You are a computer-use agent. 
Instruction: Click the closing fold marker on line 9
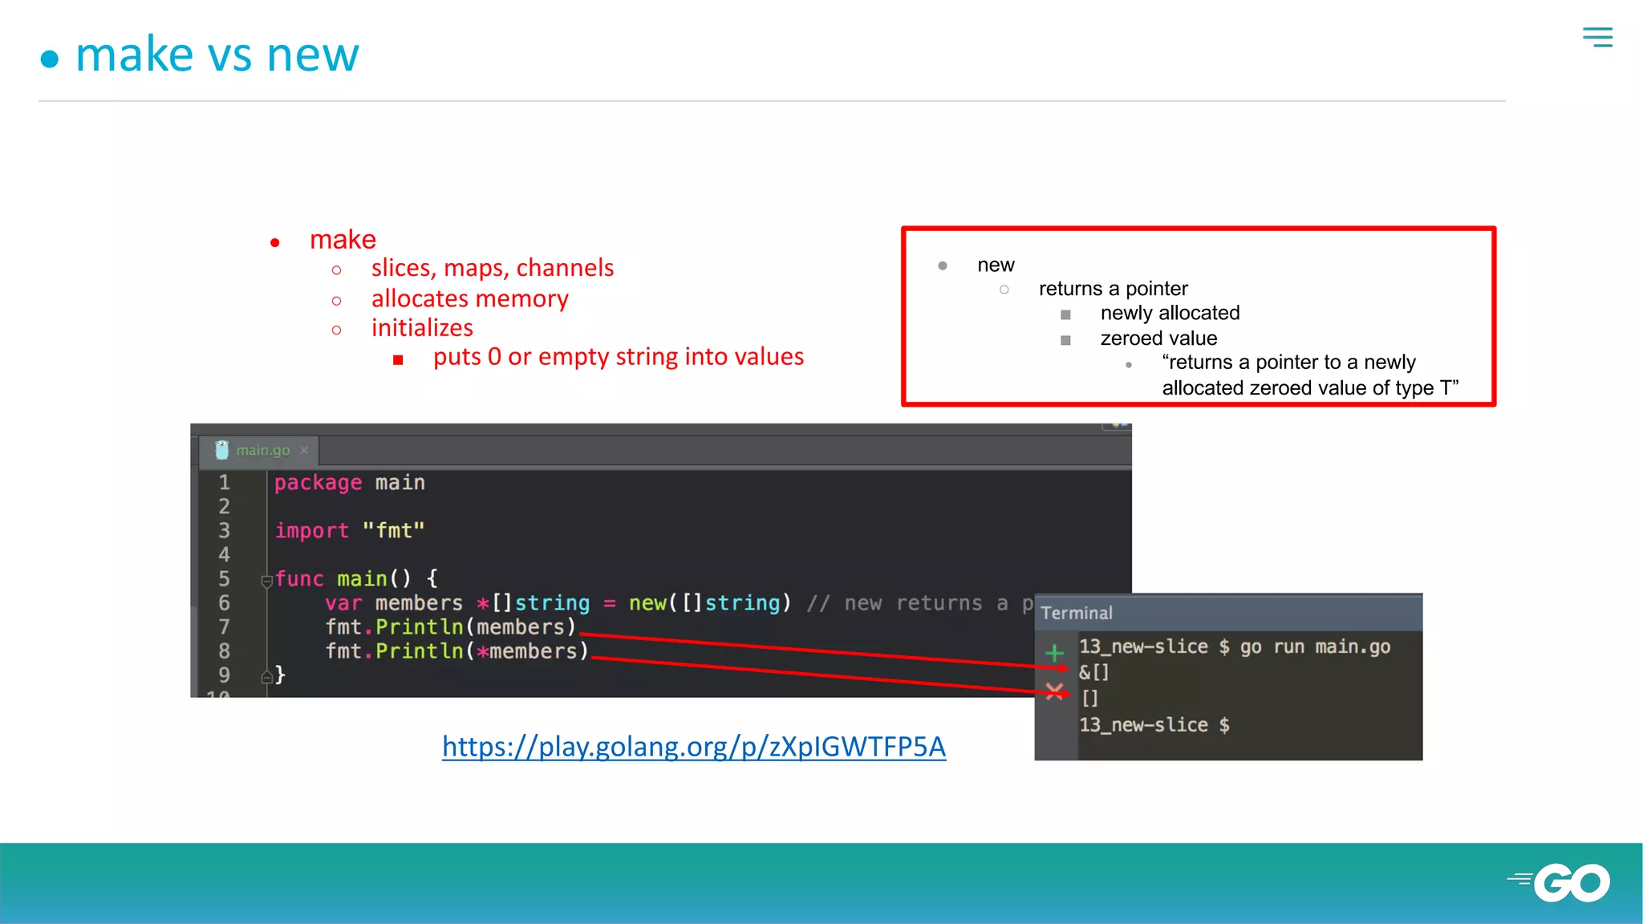pyautogui.click(x=266, y=677)
